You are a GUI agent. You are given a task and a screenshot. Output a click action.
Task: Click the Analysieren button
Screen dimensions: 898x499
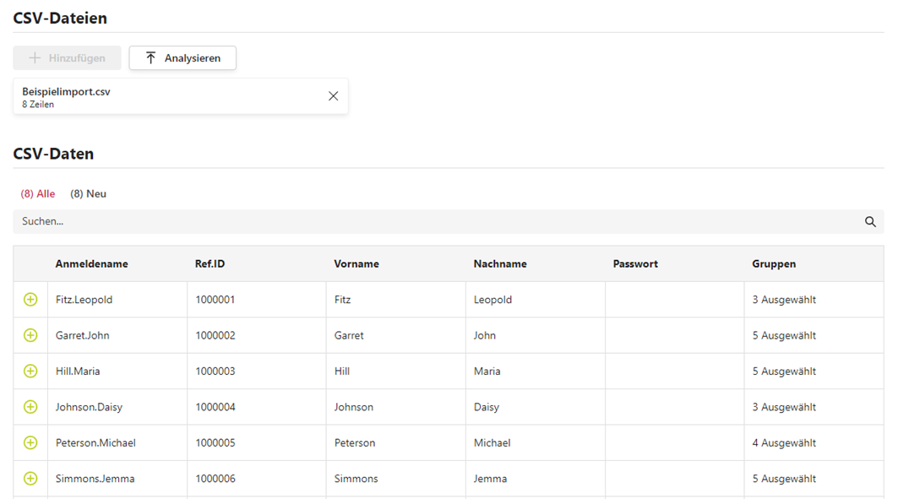(182, 58)
